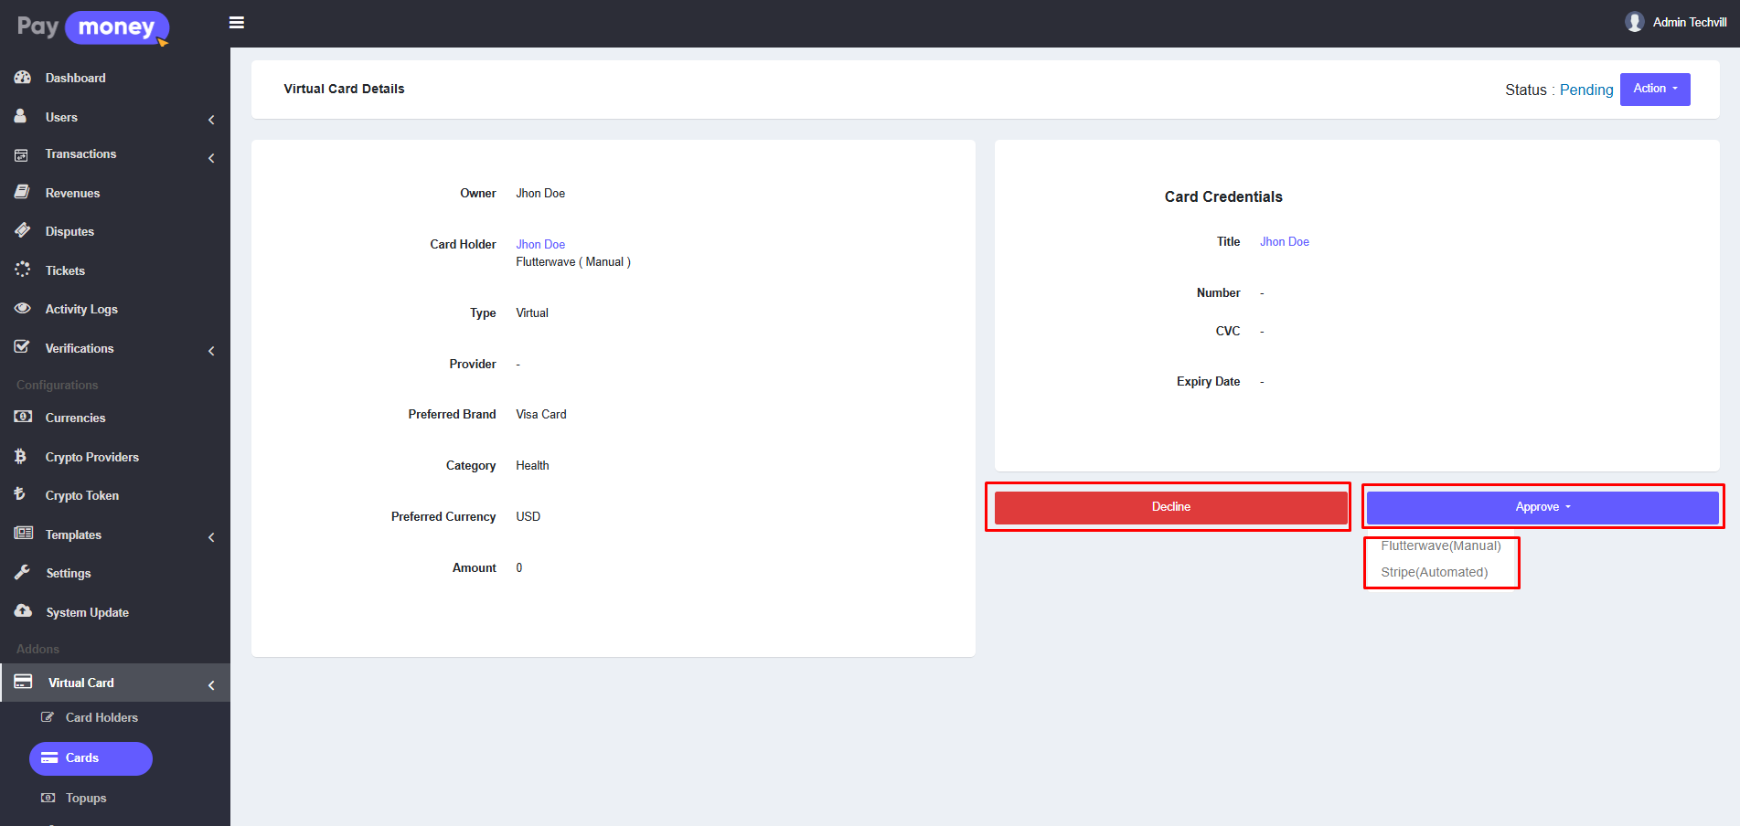Open Topups under Virtual Card
Image resolution: width=1740 pixels, height=826 pixels.
pos(86,799)
